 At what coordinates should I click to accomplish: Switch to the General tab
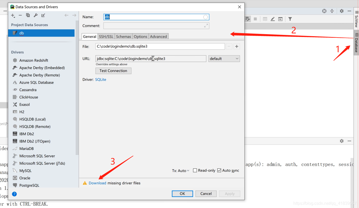(90, 36)
